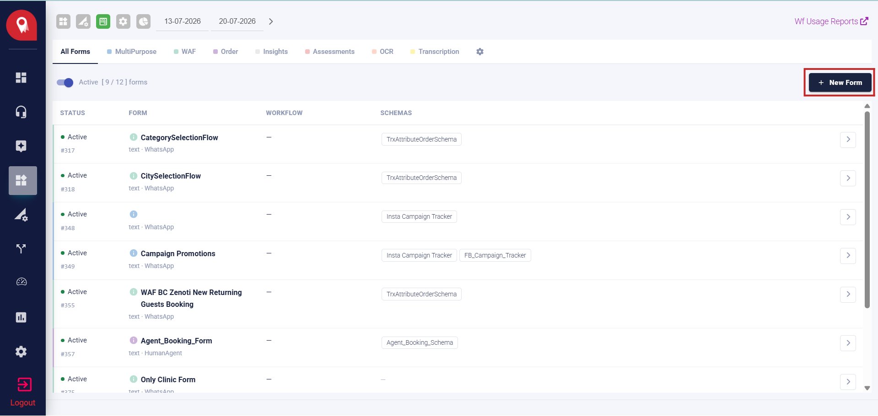This screenshot has height=416, width=878.
Task: Open the dashboard grid icon in sidebar
Action: tap(21, 78)
